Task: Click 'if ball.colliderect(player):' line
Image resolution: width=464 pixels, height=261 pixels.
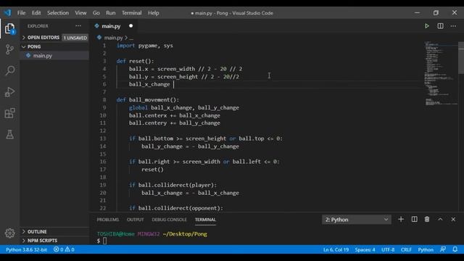Action: click(x=173, y=185)
